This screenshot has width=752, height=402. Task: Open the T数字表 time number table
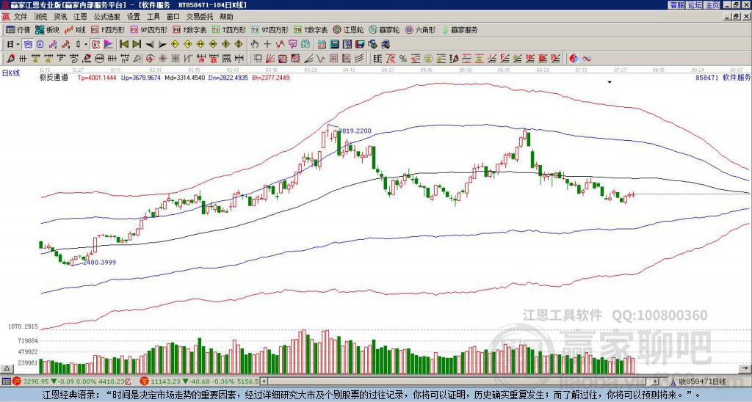click(311, 29)
